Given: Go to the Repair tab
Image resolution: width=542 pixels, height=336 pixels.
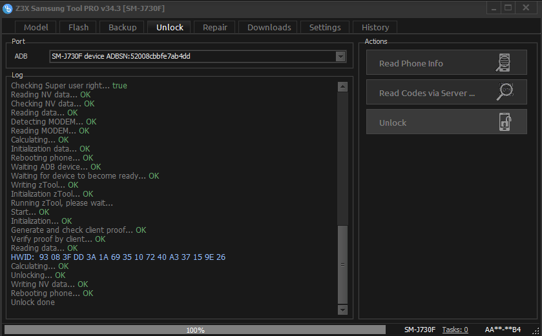Looking at the screenshot, I should [x=214, y=27].
